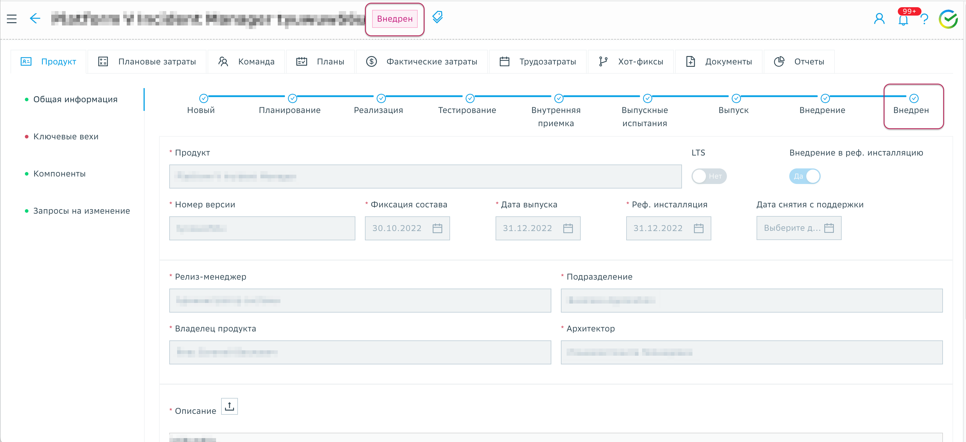
Task: Select the Тестирование stage marker
Action: tap(470, 99)
